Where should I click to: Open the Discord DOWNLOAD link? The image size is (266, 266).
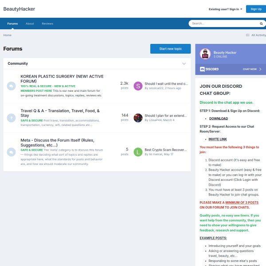tap(219, 118)
